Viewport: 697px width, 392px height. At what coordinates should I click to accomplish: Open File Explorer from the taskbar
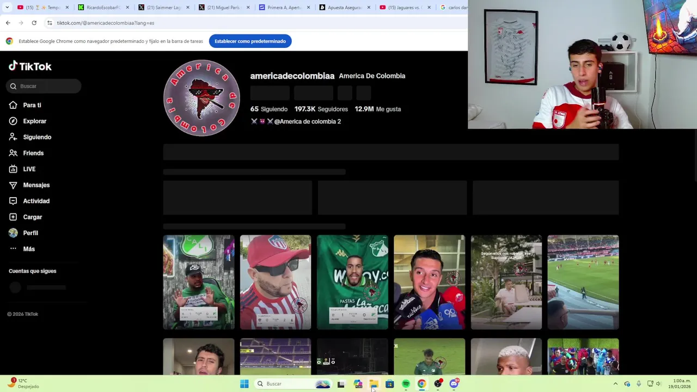pos(374,384)
